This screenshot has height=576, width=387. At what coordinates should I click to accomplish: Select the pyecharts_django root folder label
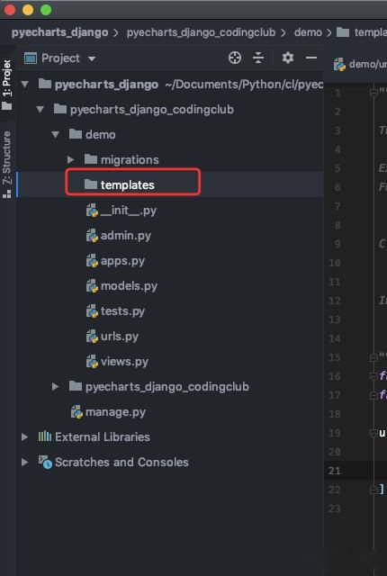coord(106,85)
